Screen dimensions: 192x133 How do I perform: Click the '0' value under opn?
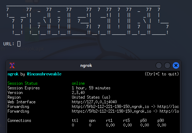coord(90,125)
